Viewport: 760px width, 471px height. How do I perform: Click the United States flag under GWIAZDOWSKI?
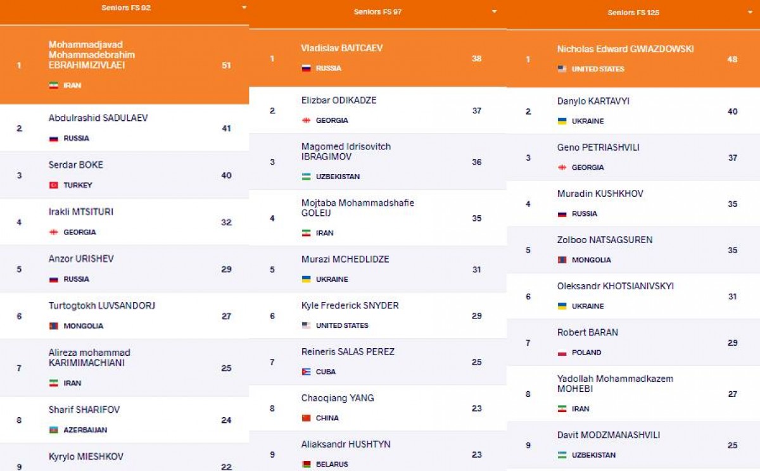coord(562,69)
